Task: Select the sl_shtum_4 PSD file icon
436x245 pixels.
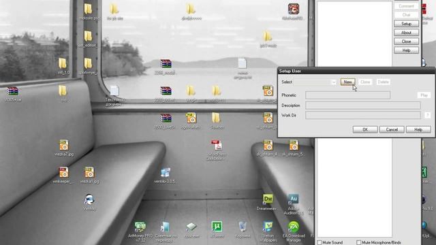Action: point(268,145)
